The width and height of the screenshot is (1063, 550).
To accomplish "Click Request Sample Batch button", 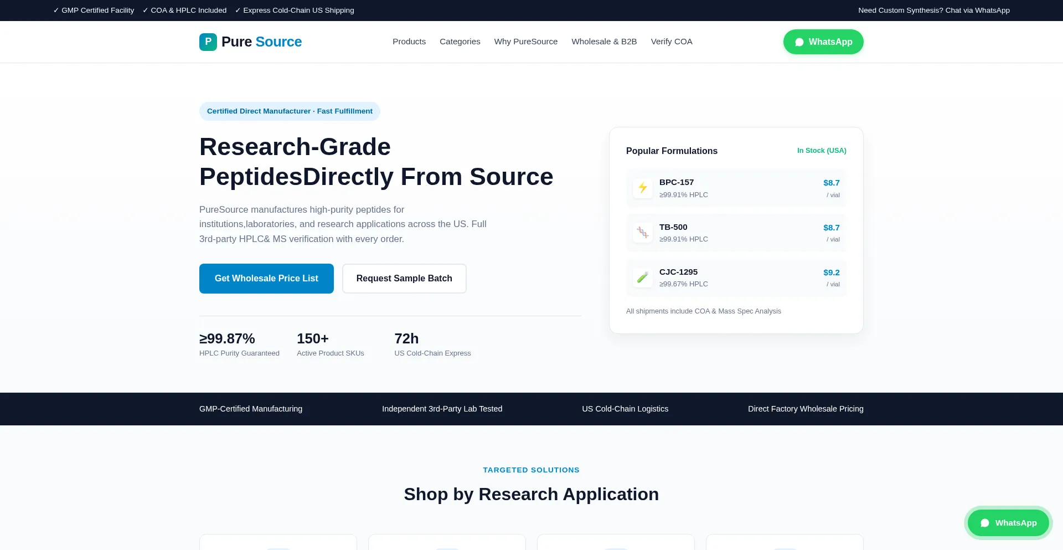I will tap(404, 279).
